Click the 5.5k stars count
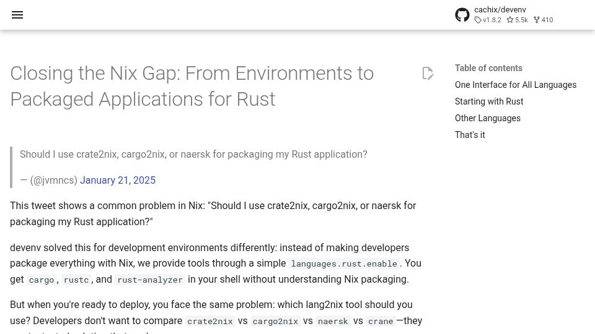This screenshot has height=334, width=595. pyautogui.click(x=517, y=20)
